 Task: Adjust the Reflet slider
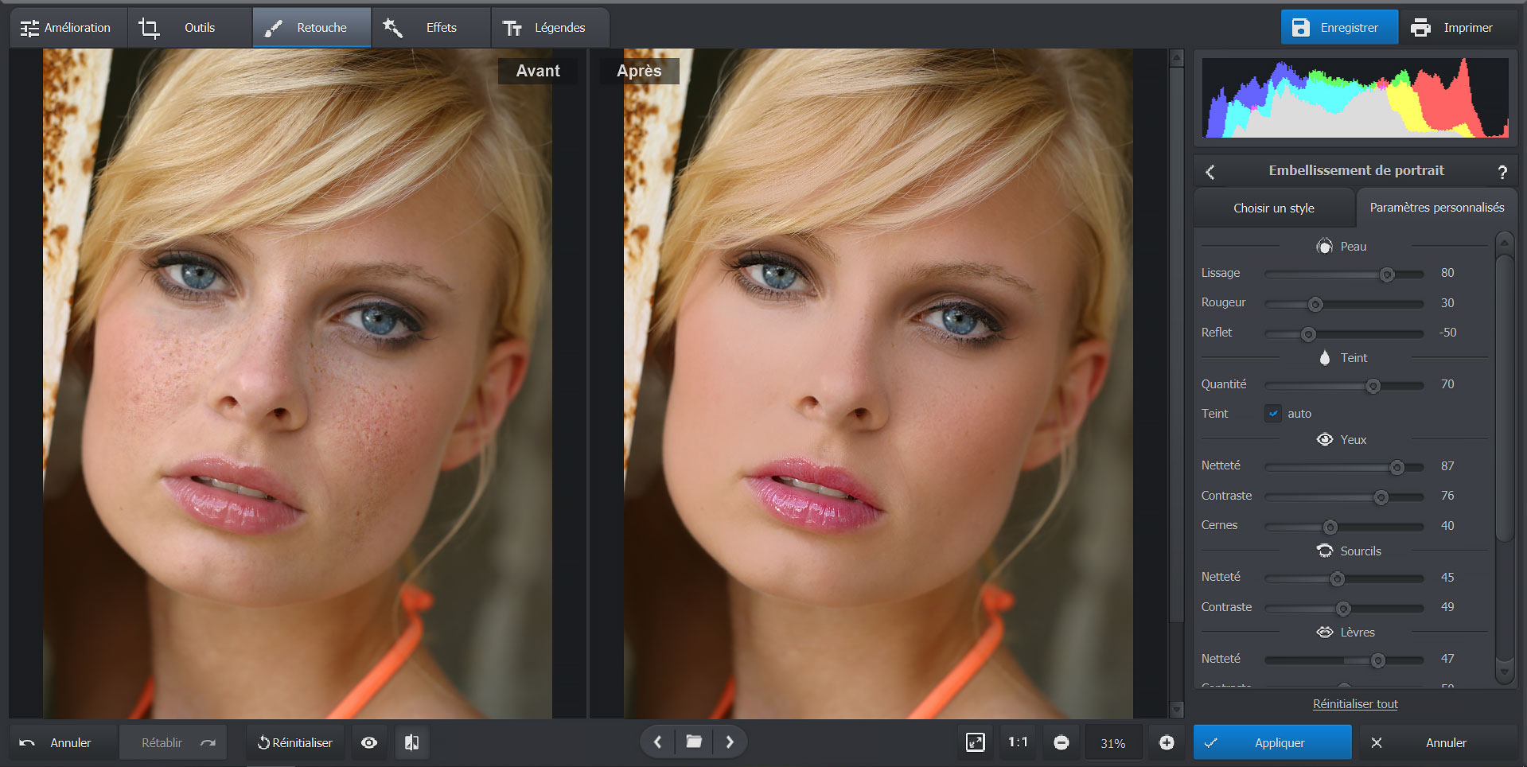1344,334
